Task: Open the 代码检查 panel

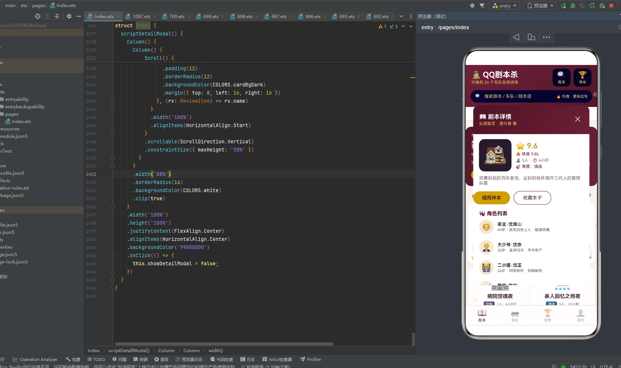Action: (x=222, y=359)
